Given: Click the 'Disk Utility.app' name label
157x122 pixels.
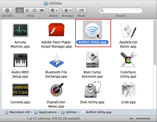Looking at the screenshot, I should [92, 102].
